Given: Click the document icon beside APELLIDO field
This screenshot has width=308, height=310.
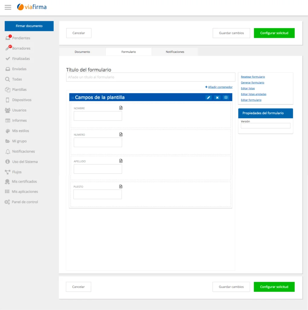Looking at the screenshot, I should point(121,161).
